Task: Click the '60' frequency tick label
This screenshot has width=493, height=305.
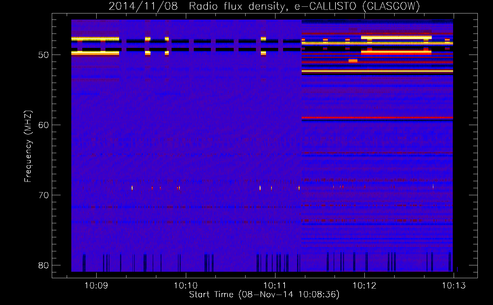Action: [44, 125]
